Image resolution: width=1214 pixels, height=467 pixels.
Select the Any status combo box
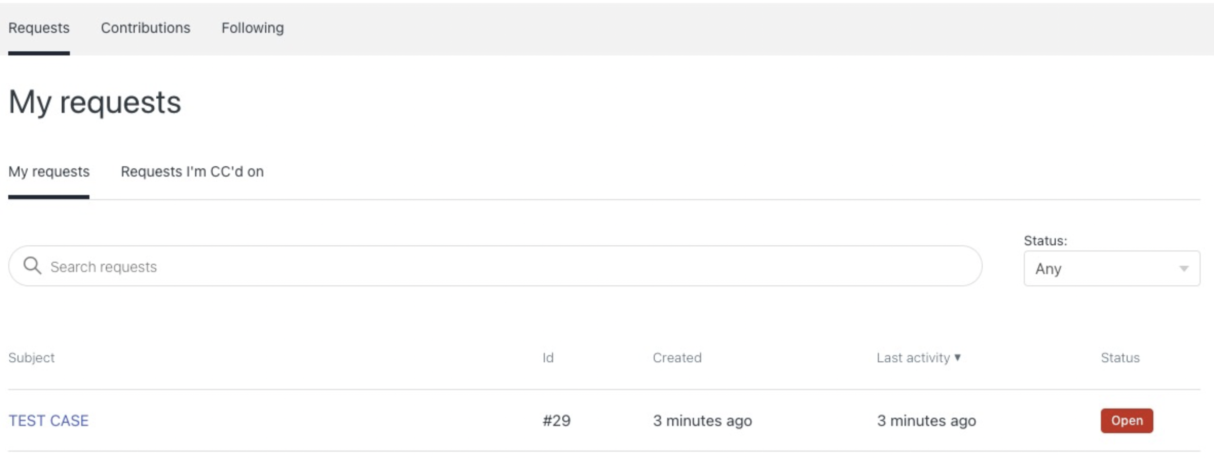(1112, 268)
